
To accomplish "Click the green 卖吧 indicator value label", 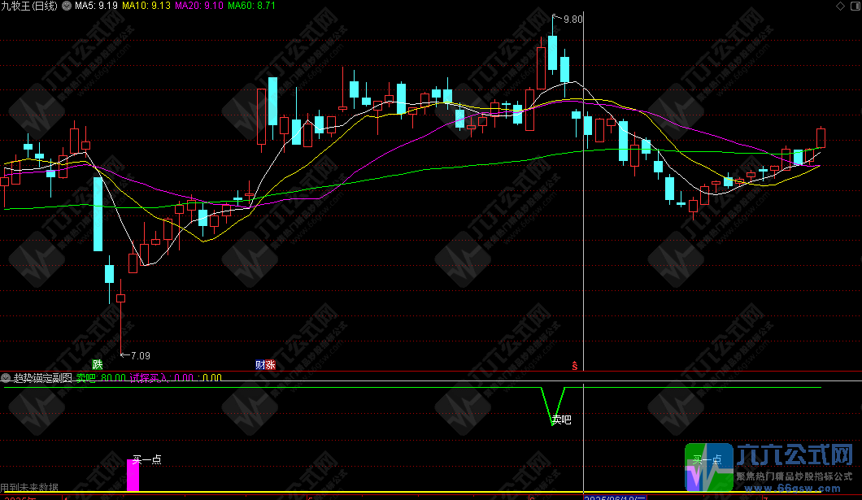I will click(102, 377).
